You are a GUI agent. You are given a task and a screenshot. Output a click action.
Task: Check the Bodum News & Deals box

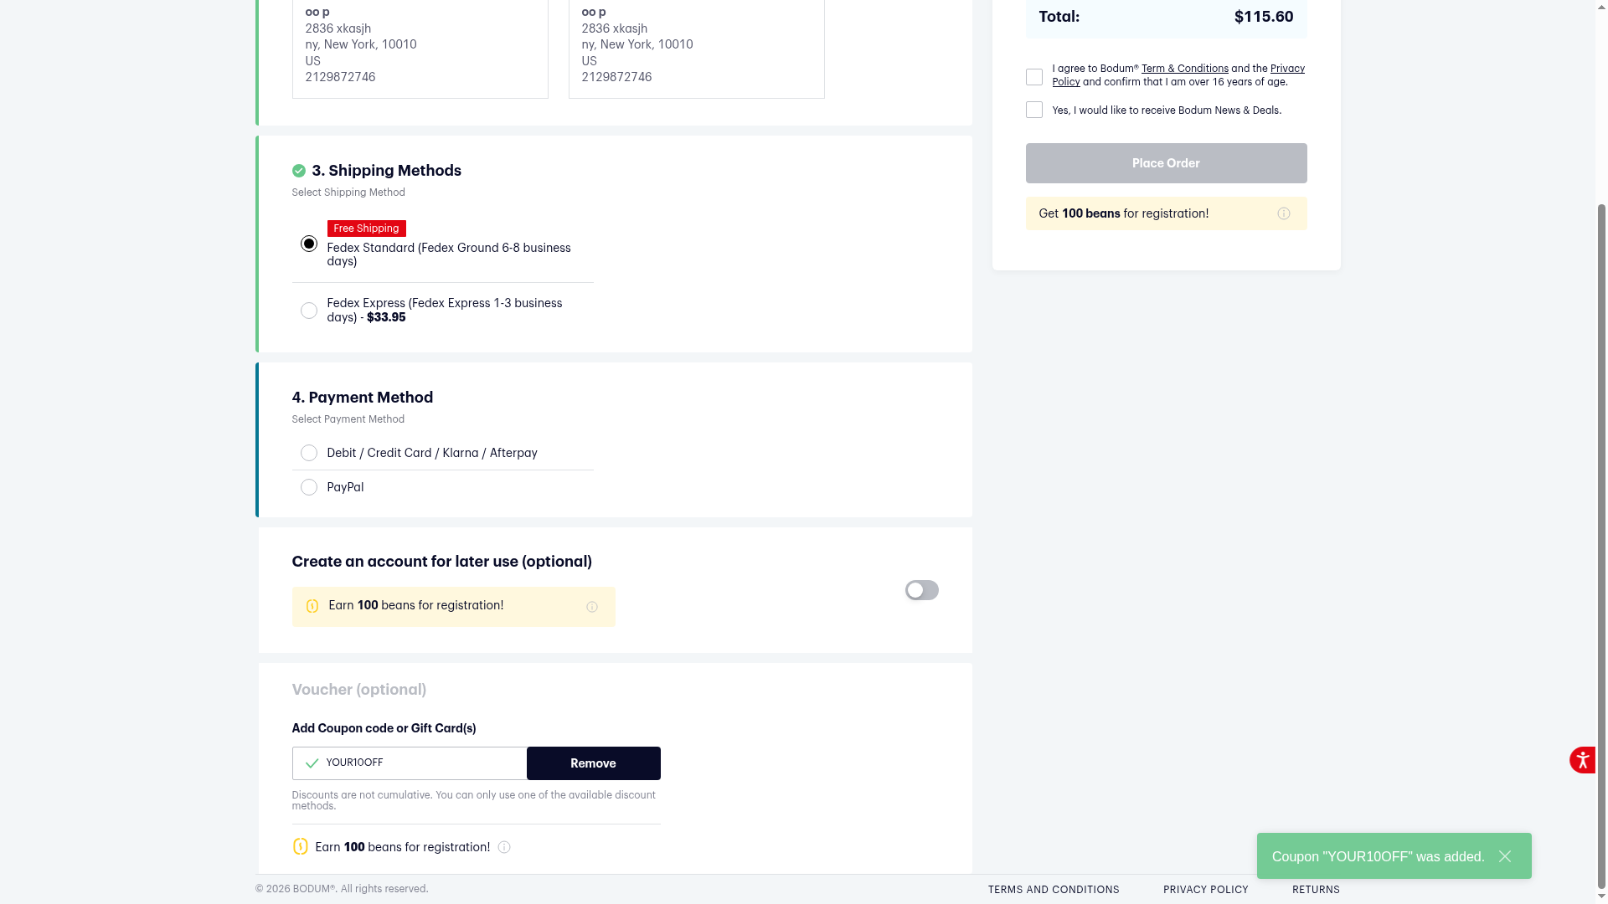point(1034,110)
